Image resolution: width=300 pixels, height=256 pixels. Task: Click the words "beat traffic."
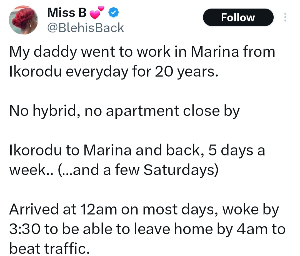50,248
